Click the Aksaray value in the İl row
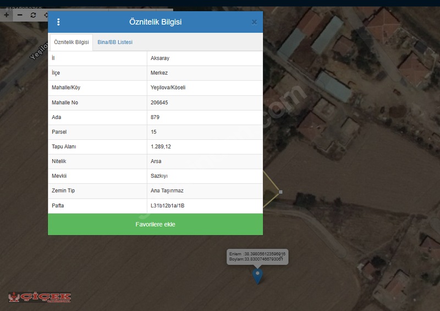The width and height of the screenshot is (440, 311). [x=160, y=58]
